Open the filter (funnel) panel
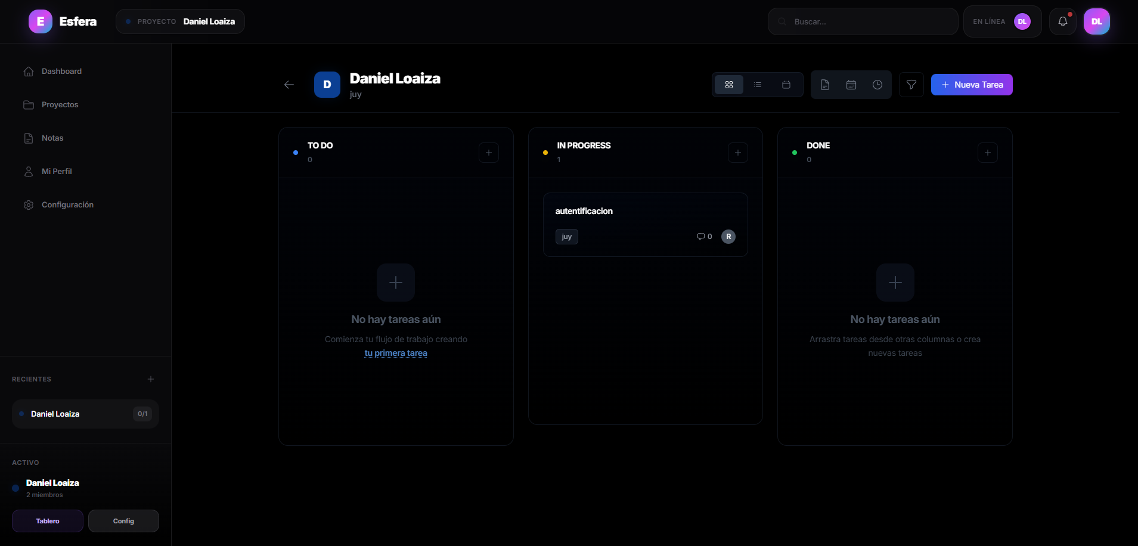This screenshot has height=546, width=1138. (911, 85)
